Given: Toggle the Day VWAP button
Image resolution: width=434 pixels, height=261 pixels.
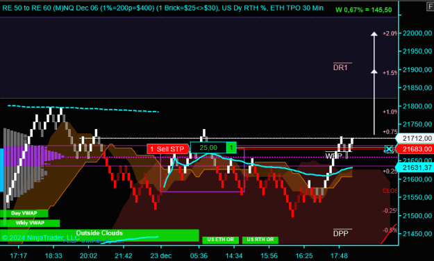Looking at the screenshot, I should point(24,213).
